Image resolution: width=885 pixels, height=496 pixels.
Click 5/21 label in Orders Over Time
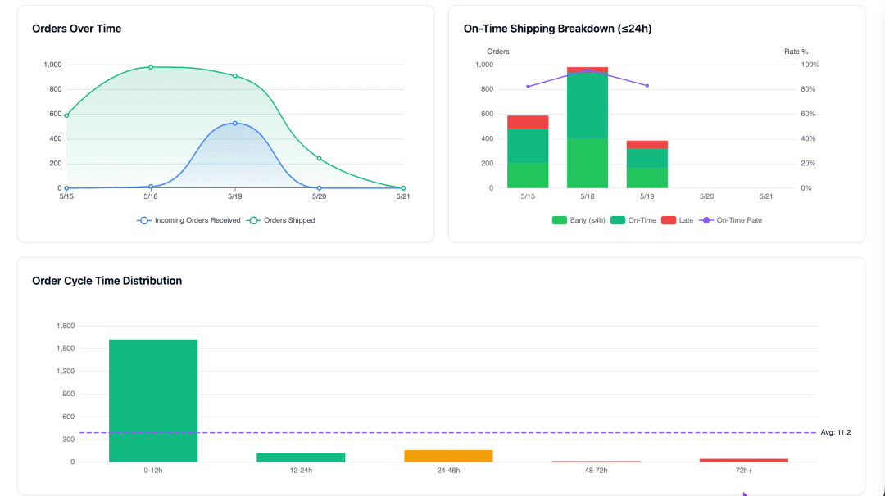402,196
